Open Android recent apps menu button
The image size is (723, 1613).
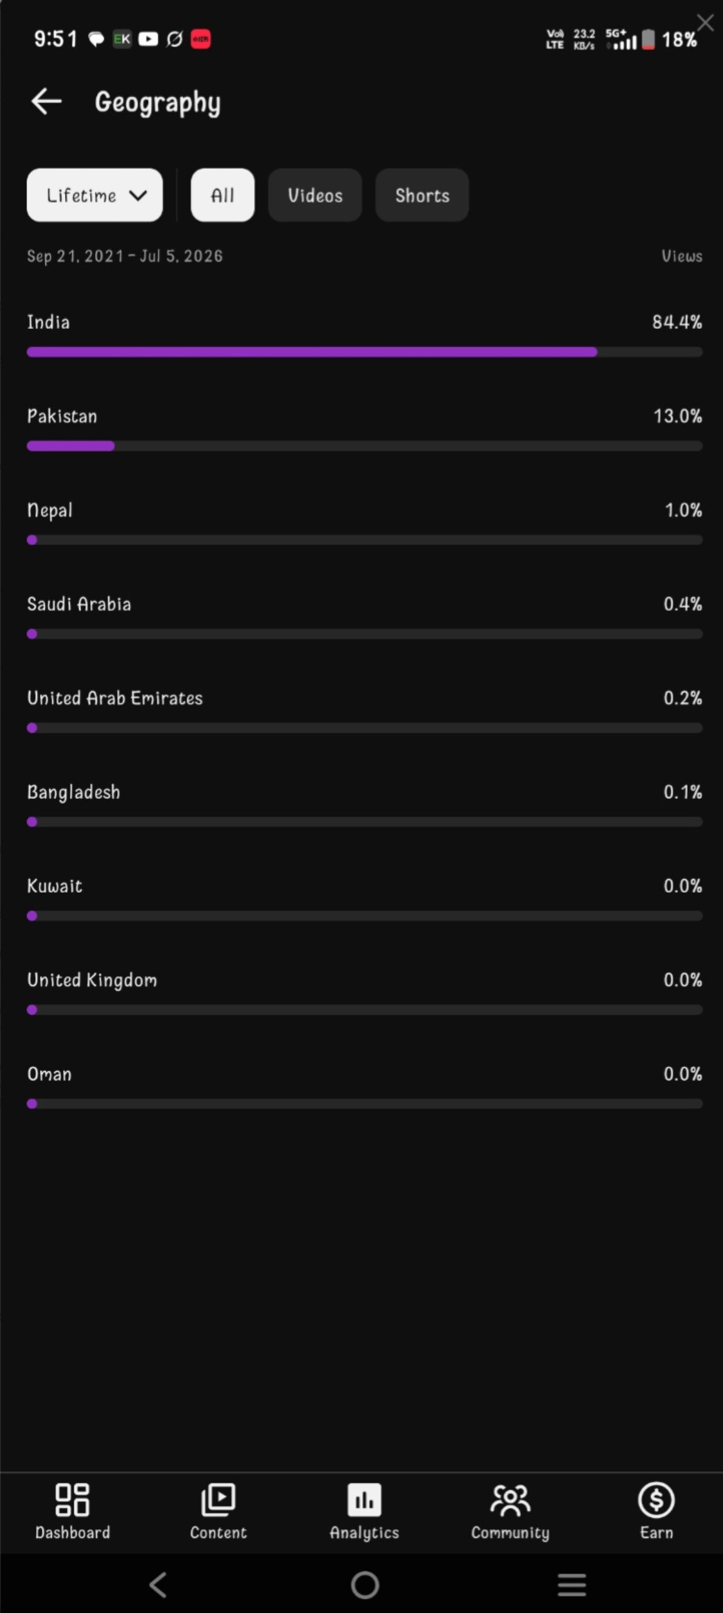[x=572, y=1585]
